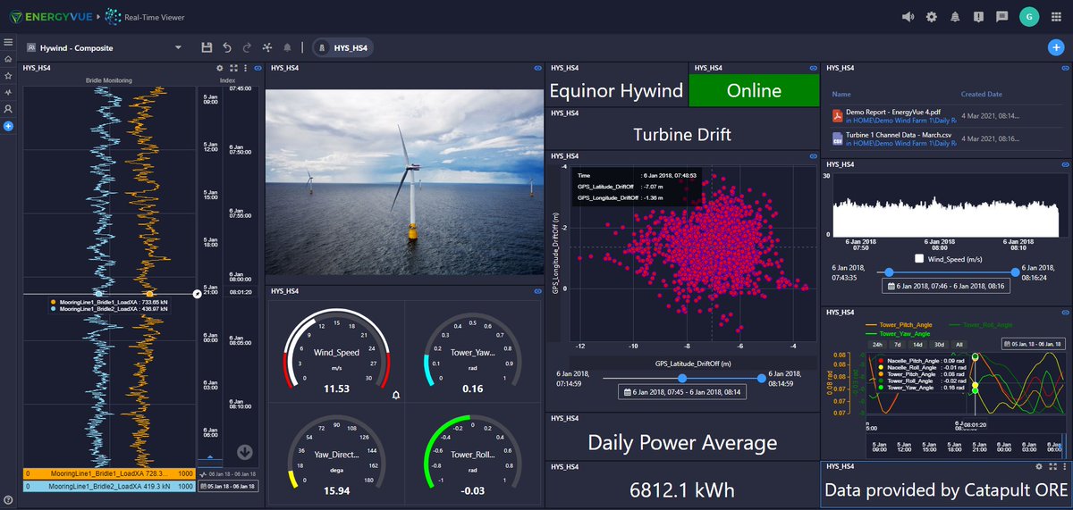
Task: Toggle link icon on tower angles widget
Action: [x=1064, y=313]
